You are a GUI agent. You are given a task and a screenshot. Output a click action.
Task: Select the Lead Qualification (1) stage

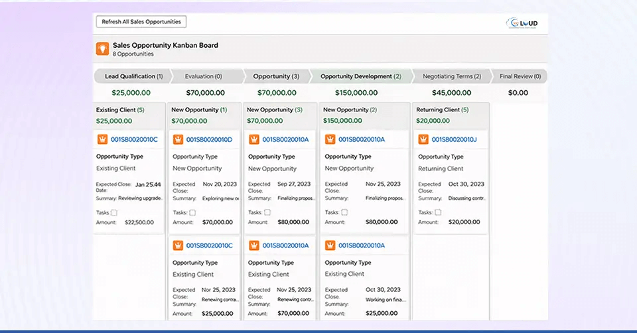133,76
